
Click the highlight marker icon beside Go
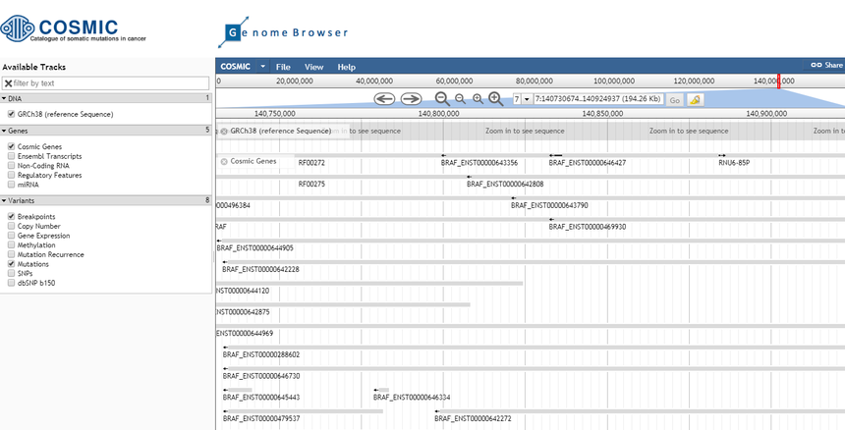[695, 100]
